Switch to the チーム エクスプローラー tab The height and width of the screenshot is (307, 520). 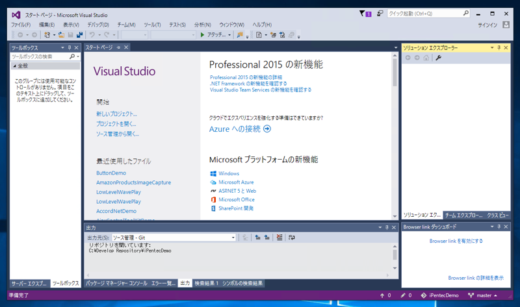point(463,215)
